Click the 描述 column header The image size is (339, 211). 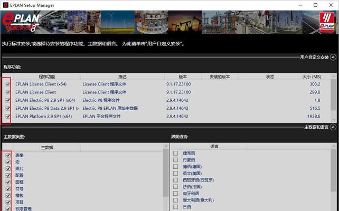coord(123,76)
